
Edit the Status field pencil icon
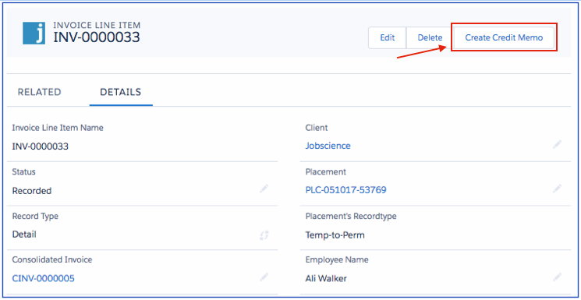coord(264,189)
